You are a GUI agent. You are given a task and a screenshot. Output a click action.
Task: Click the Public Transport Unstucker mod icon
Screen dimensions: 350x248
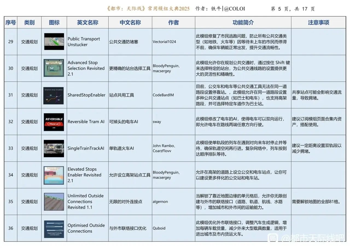pyautogui.click(x=54, y=42)
